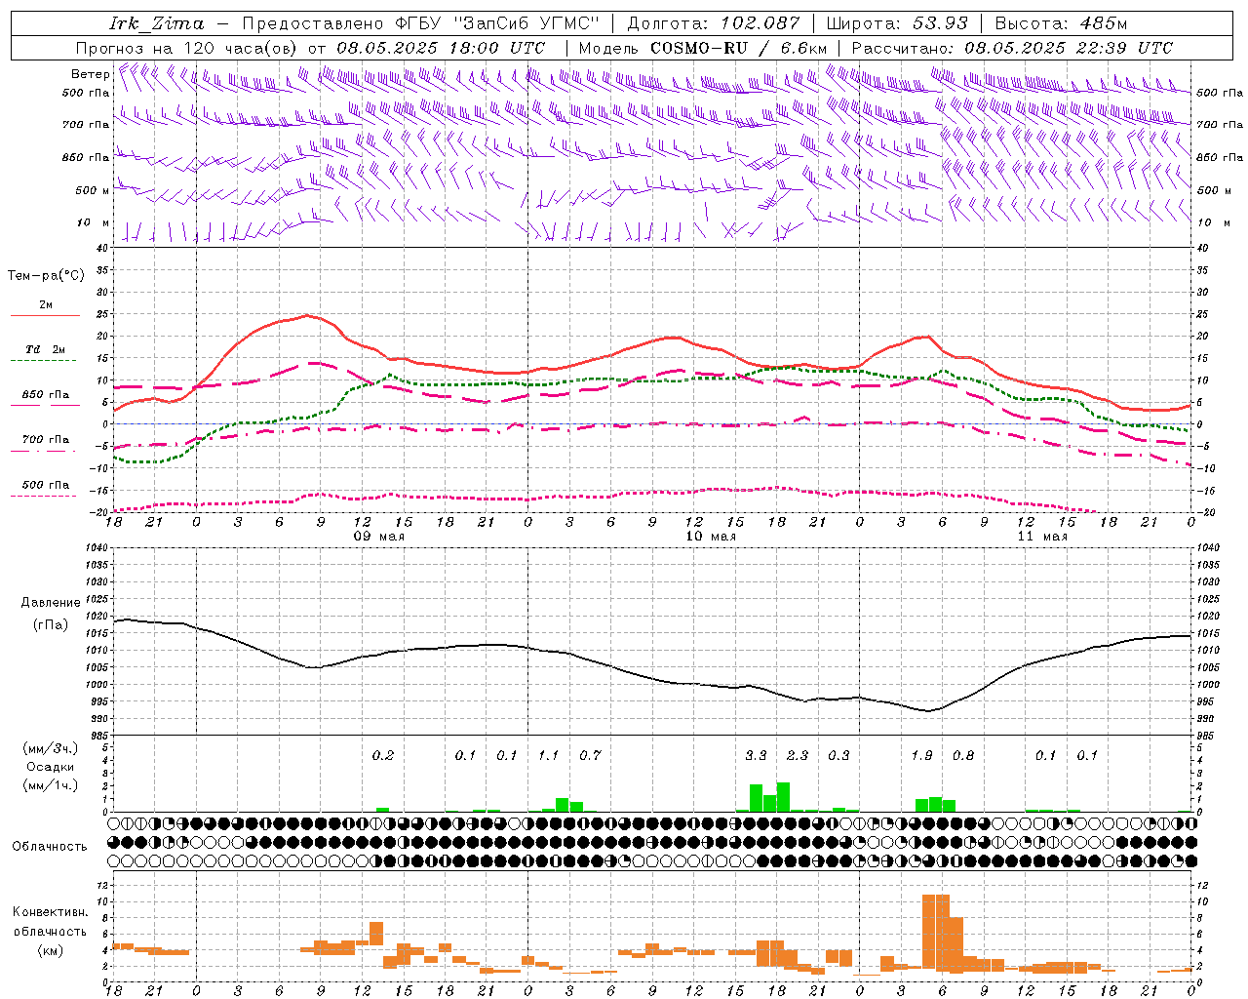Click the Облачность cloud cover label
The image size is (1248, 999).
(x=50, y=846)
